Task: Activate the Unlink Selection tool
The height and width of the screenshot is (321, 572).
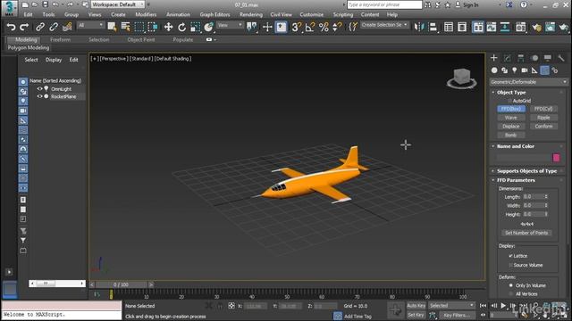Action: click(54, 27)
